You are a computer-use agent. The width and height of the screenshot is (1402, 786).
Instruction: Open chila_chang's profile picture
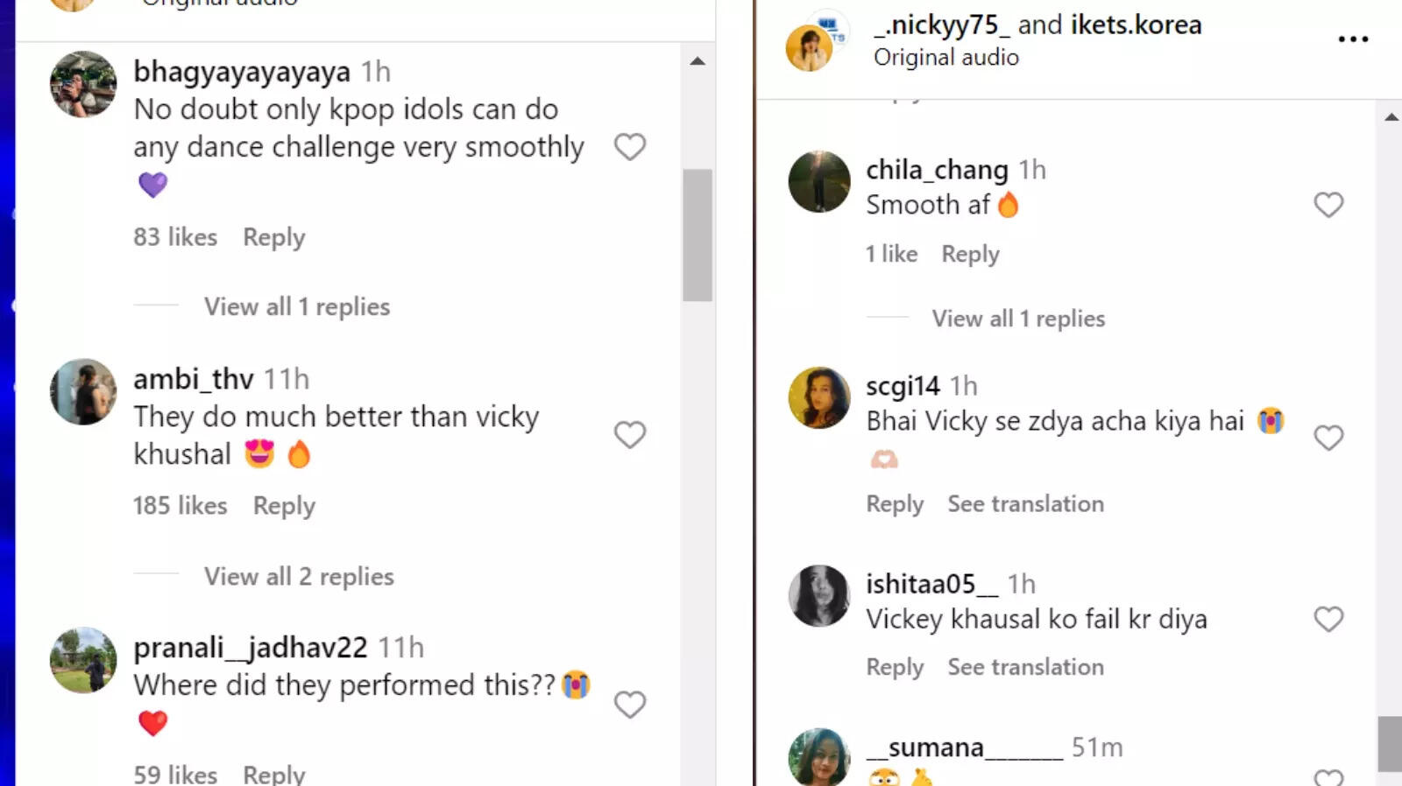click(819, 182)
